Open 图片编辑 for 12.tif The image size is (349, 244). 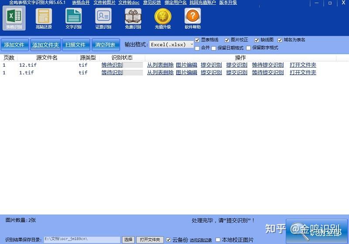pos(187,65)
